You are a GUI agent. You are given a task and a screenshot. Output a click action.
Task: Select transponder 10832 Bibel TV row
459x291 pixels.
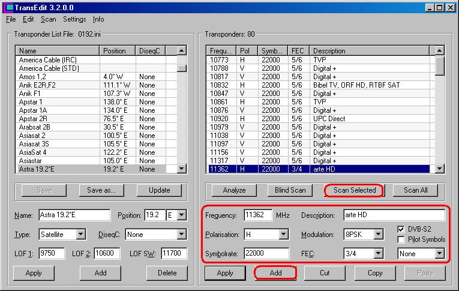click(x=318, y=85)
